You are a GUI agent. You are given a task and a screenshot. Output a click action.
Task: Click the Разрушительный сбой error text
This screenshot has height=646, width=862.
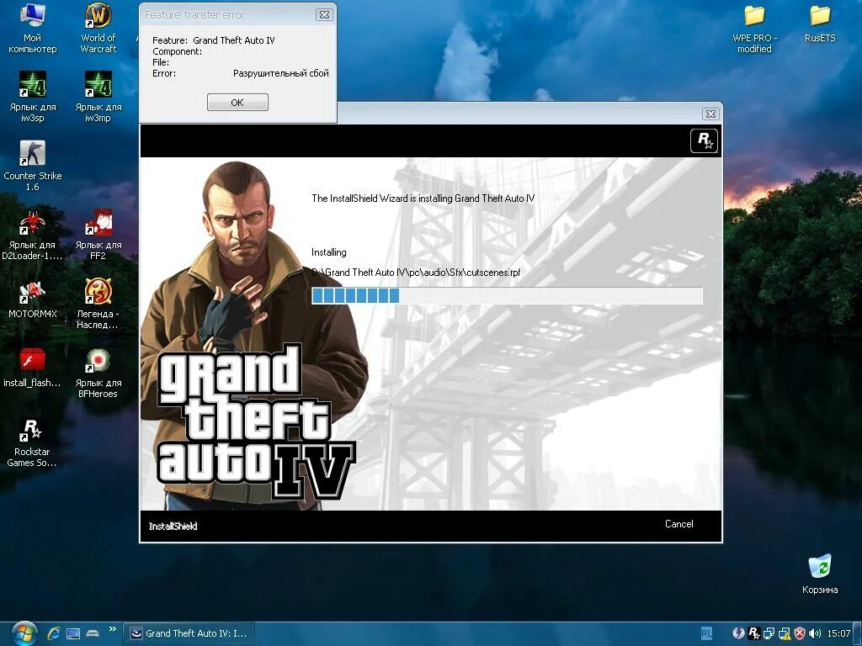(x=281, y=73)
